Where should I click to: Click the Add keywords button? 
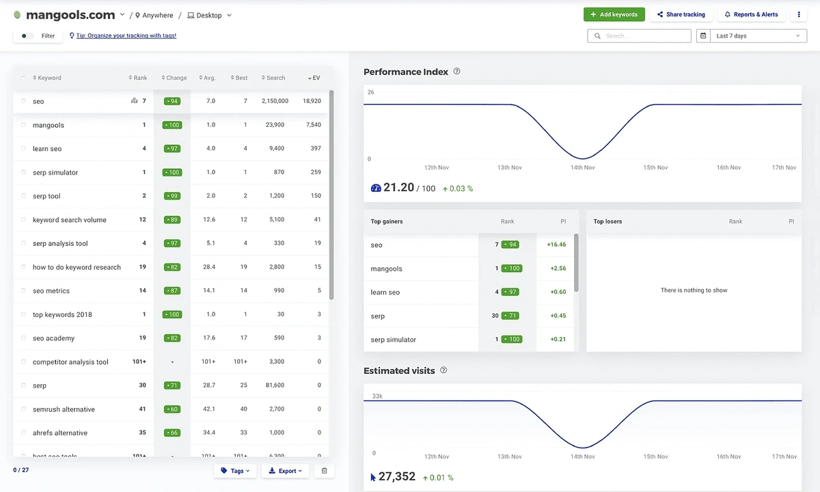[x=614, y=14]
